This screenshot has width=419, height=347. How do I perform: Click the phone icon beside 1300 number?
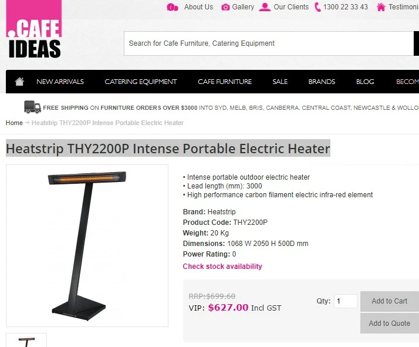317,7
